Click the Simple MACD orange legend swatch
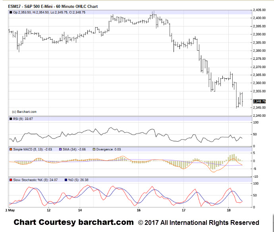 11,149
